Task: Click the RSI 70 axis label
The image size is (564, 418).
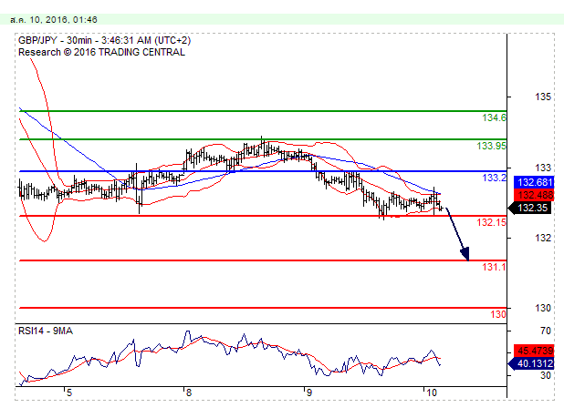Action: coord(546,331)
